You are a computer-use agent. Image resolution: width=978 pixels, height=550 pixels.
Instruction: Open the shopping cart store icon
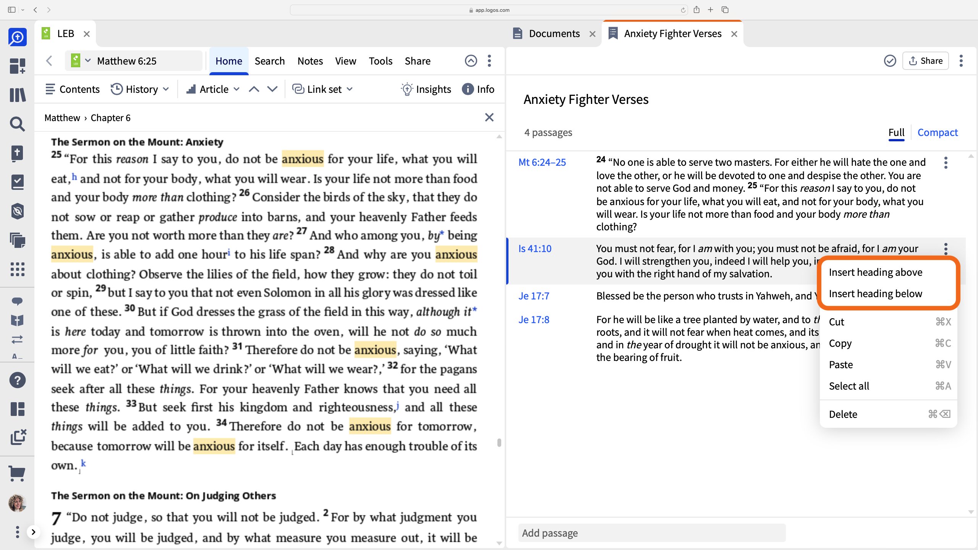17,474
